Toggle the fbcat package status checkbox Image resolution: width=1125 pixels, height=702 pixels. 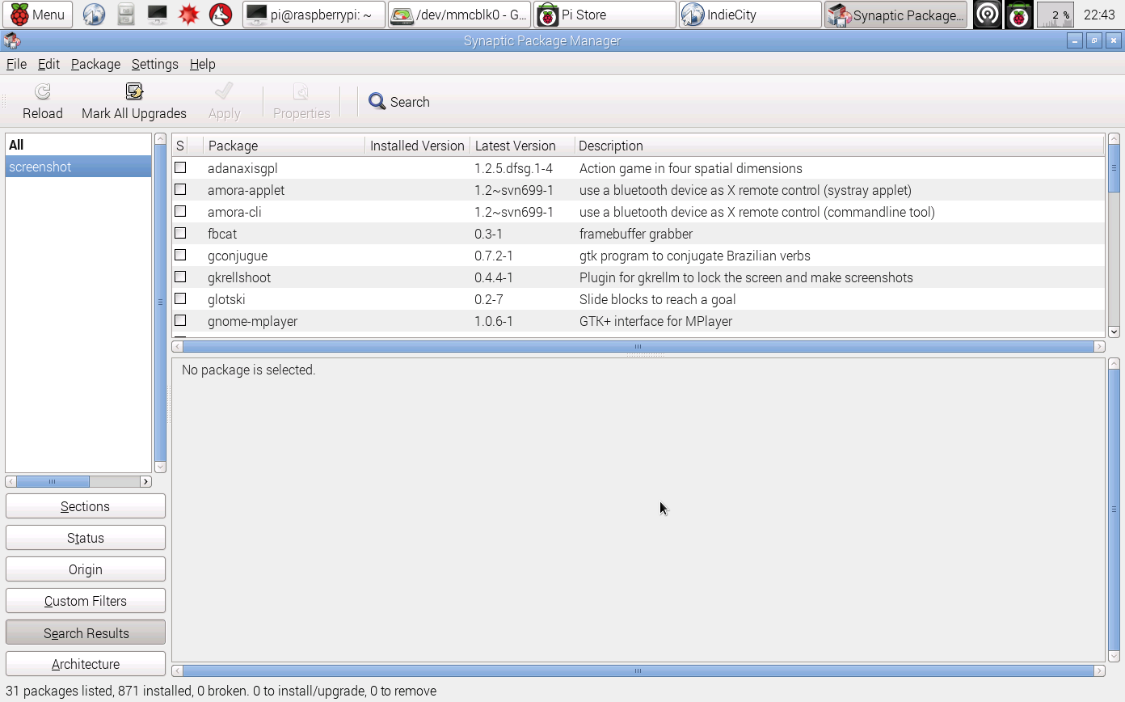tap(180, 234)
